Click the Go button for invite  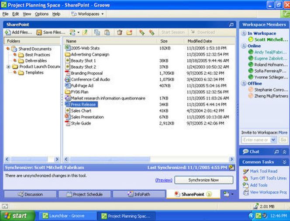coord(283,140)
